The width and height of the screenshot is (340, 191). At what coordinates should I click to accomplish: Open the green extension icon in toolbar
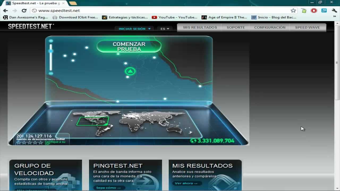(304, 11)
